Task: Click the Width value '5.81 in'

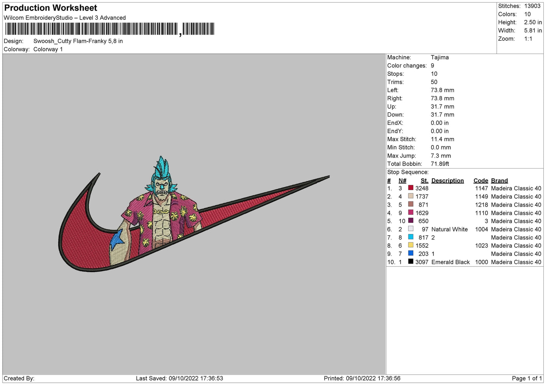Action: tap(533, 31)
